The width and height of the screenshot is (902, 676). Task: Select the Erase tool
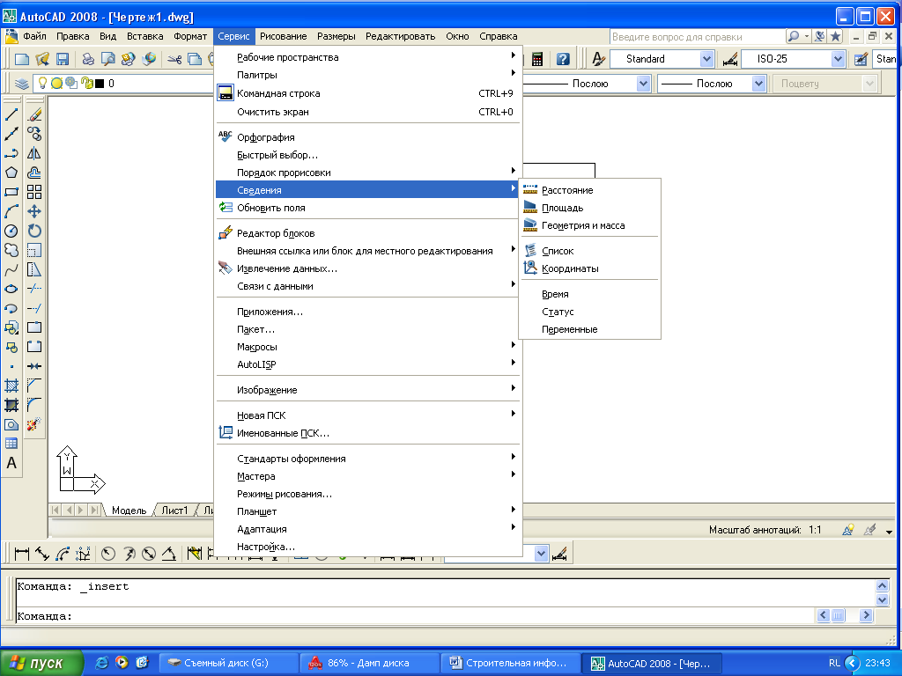pos(34,114)
